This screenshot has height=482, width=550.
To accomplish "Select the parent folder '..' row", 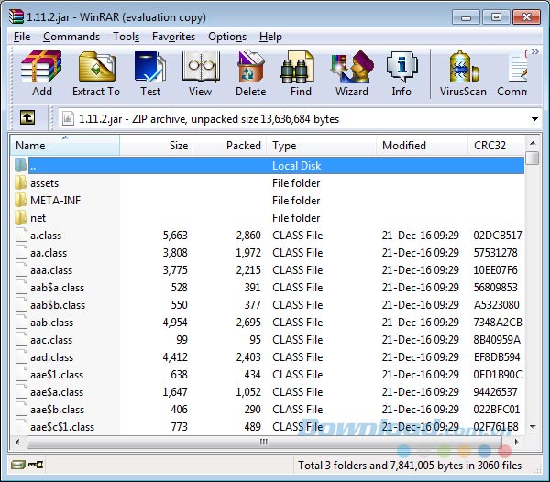I will click(x=269, y=166).
